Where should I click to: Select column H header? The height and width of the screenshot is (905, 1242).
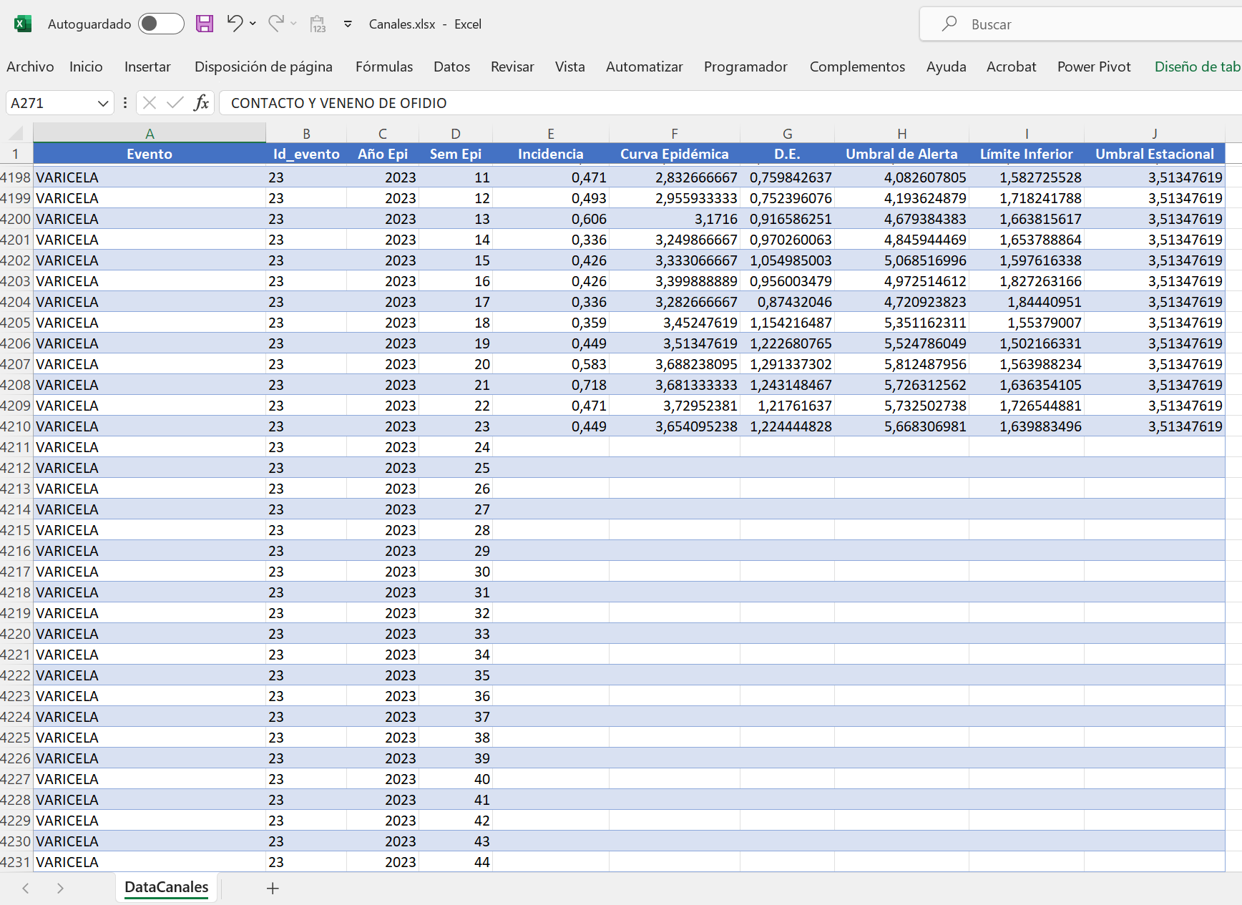(901, 133)
